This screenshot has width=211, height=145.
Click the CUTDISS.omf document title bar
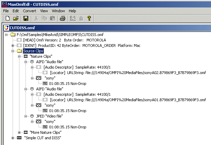point(108,28)
